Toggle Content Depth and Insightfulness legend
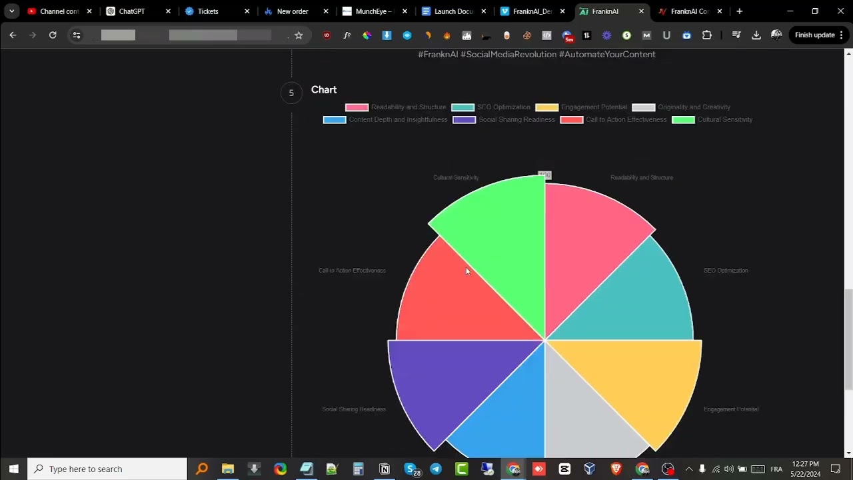This screenshot has height=480, width=853. [385, 120]
